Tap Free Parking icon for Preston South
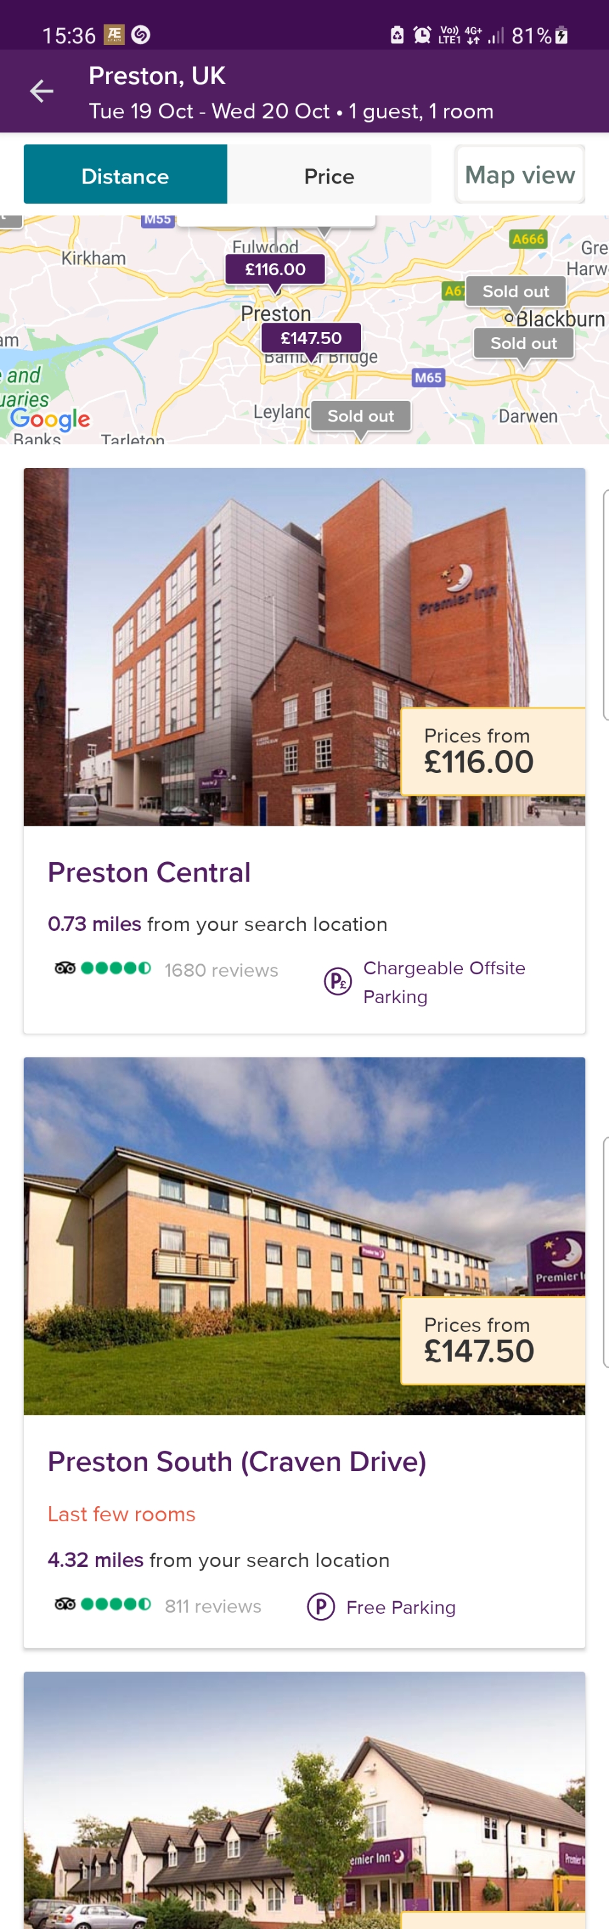This screenshot has width=609, height=1929. (x=321, y=1606)
